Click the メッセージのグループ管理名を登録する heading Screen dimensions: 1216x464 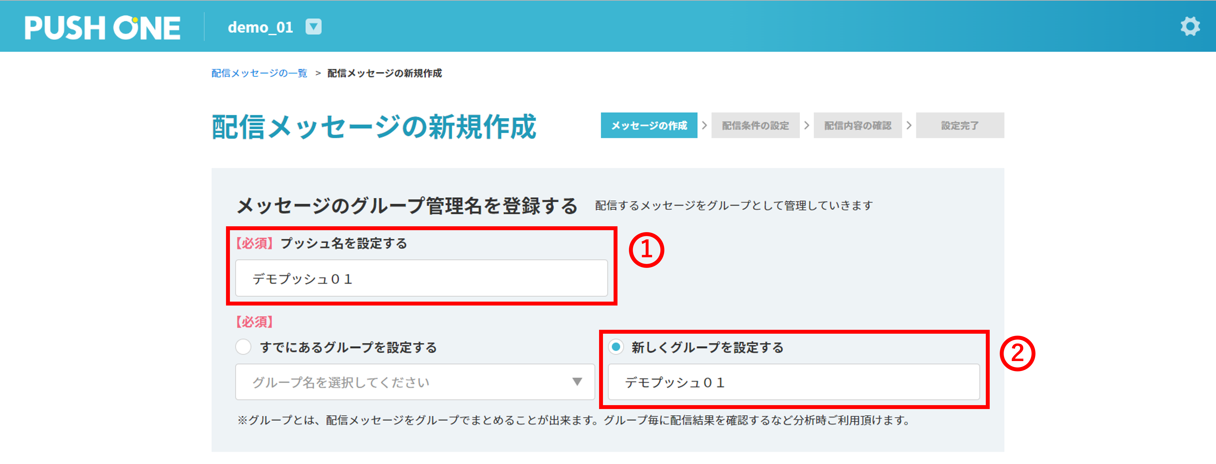(407, 206)
